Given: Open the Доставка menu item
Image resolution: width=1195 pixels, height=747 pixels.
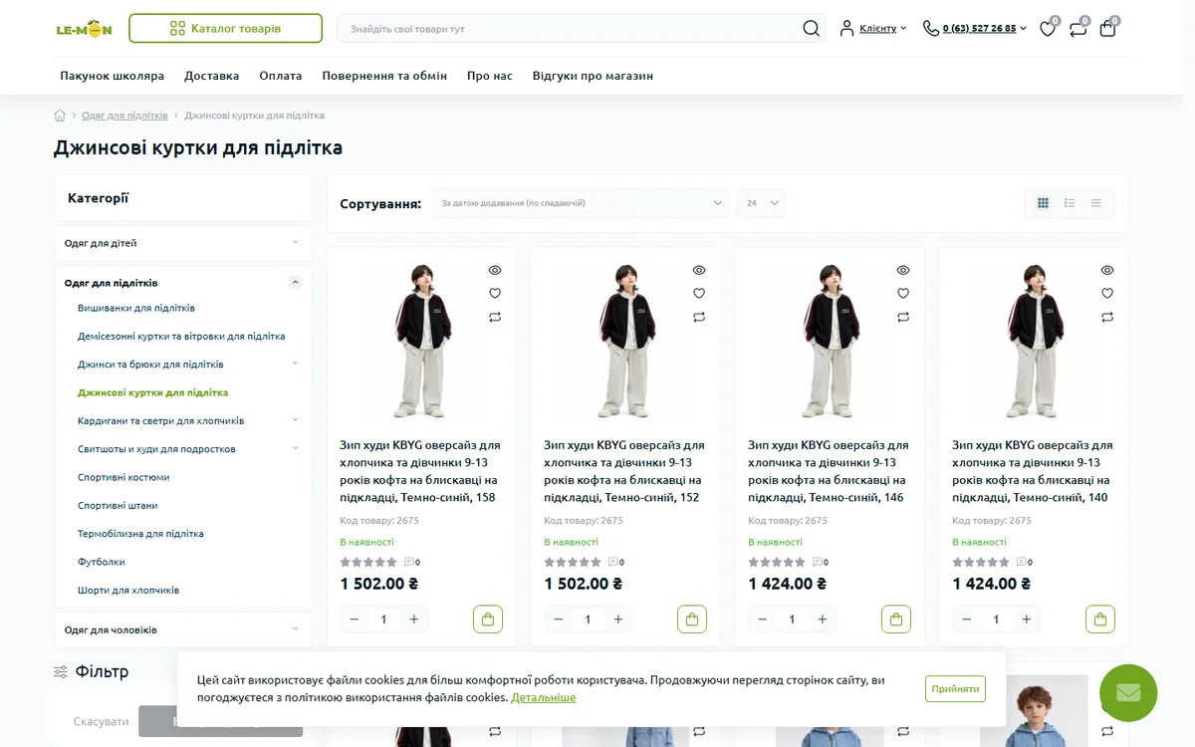Looking at the screenshot, I should click(212, 76).
